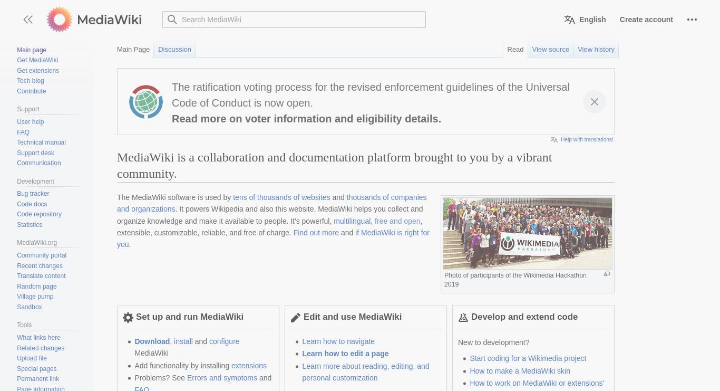Open Read more on voter information link
This screenshot has width=720, height=391.
(306, 119)
